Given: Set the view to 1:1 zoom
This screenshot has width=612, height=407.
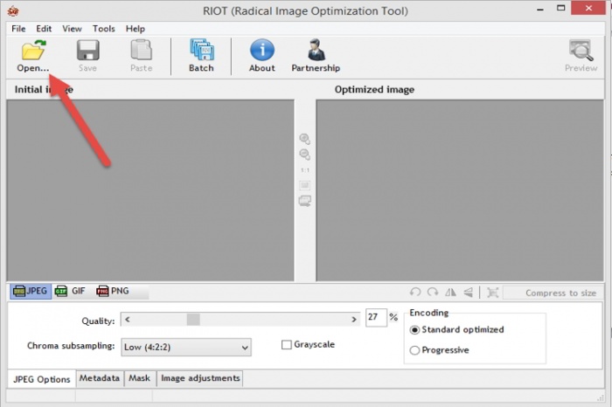Looking at the screenshot, I should click(305, 170).
